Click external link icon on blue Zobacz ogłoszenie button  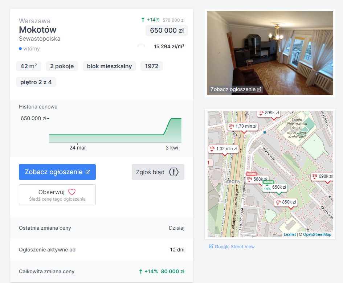(x=88, y=172)
